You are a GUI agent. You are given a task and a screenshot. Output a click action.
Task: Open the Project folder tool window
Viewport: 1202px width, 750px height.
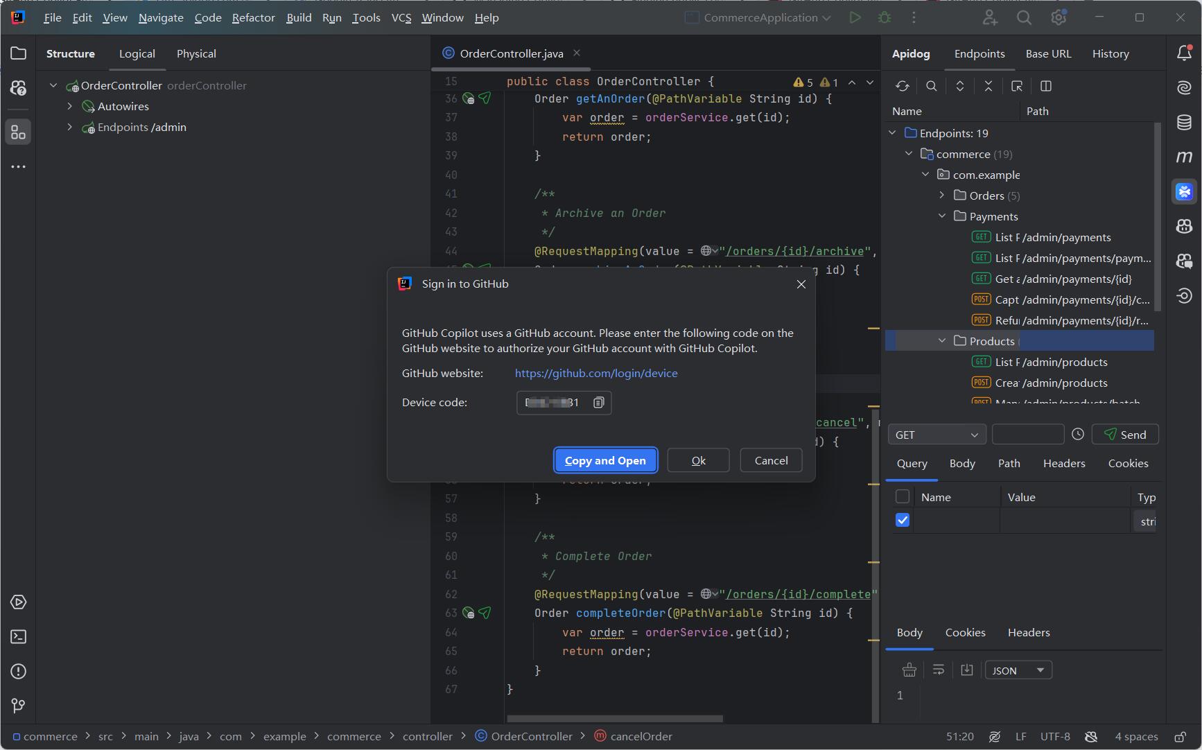click(19, 53)
